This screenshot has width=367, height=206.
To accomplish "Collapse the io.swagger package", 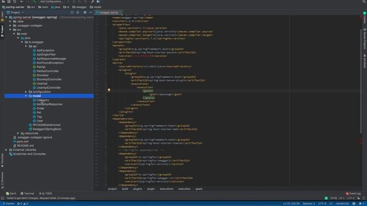I will pyautogui.click(x=22, y=42).
